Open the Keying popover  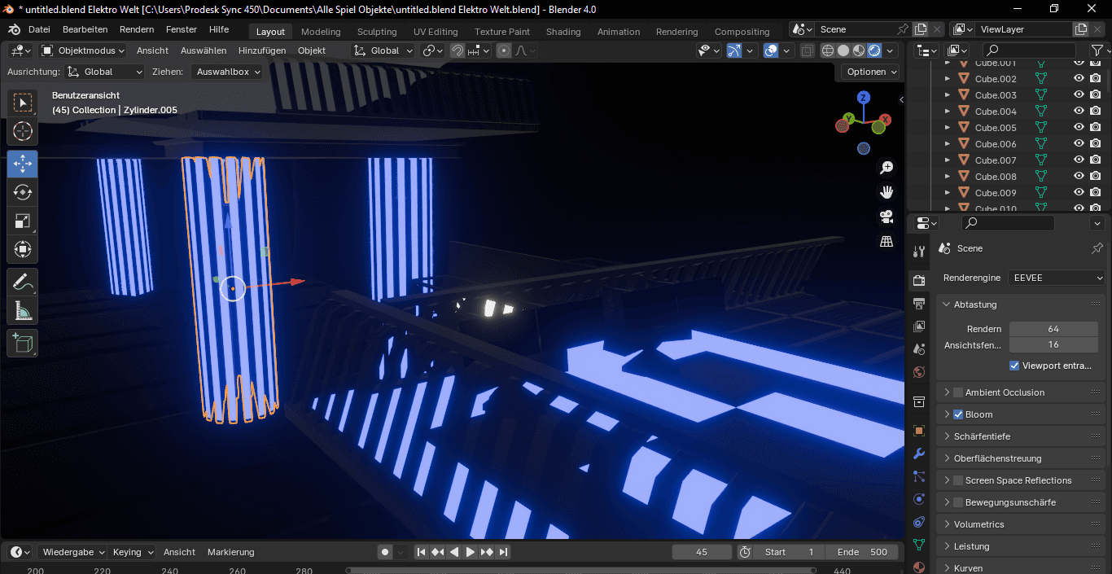[x=133, y=552]
